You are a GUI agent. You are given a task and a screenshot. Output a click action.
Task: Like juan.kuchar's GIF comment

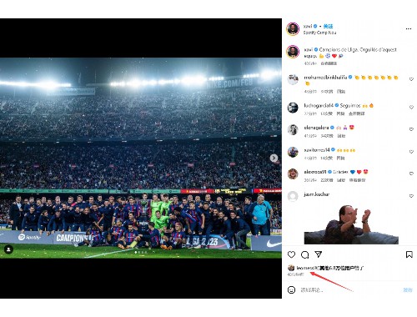click(x=411, y=196)
